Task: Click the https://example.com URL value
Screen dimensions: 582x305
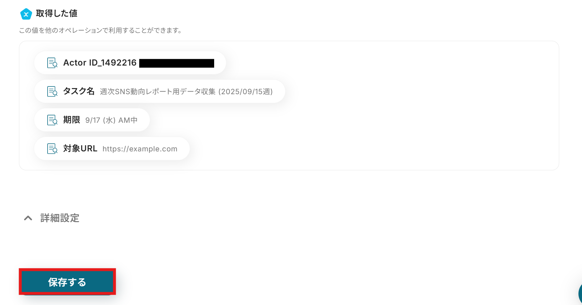Action: [140, 149]
